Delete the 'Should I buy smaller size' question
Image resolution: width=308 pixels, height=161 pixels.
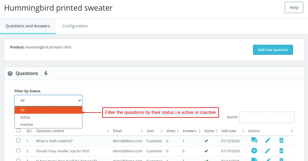[281, 151]
